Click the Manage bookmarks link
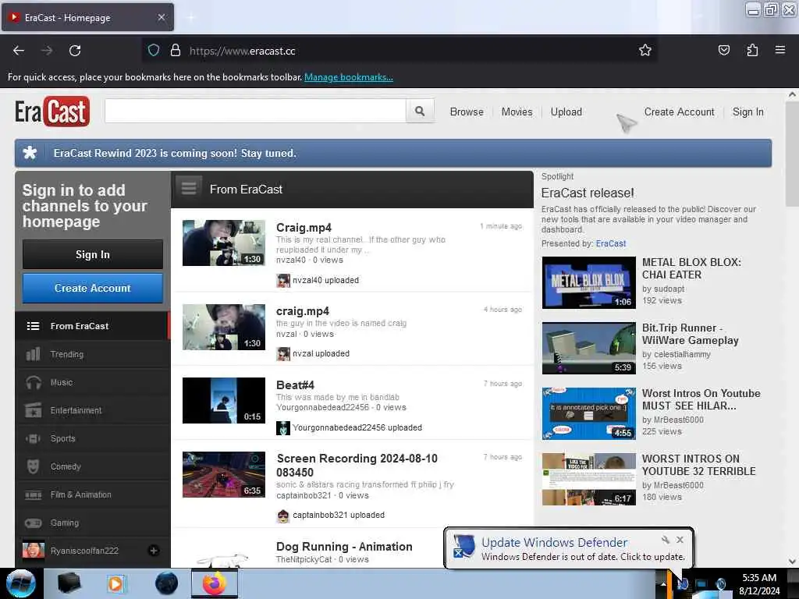 (x=349, y=77)
